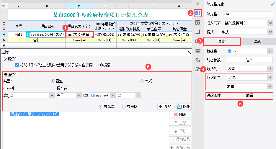The width and height of the screenshot is (276, 149).
Task: Select the filter condition row for project.ID
Action: pyautogui.click(x=34, y=114)
